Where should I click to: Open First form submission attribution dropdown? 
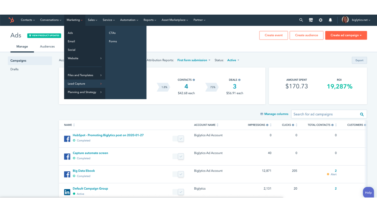(194, 60)
